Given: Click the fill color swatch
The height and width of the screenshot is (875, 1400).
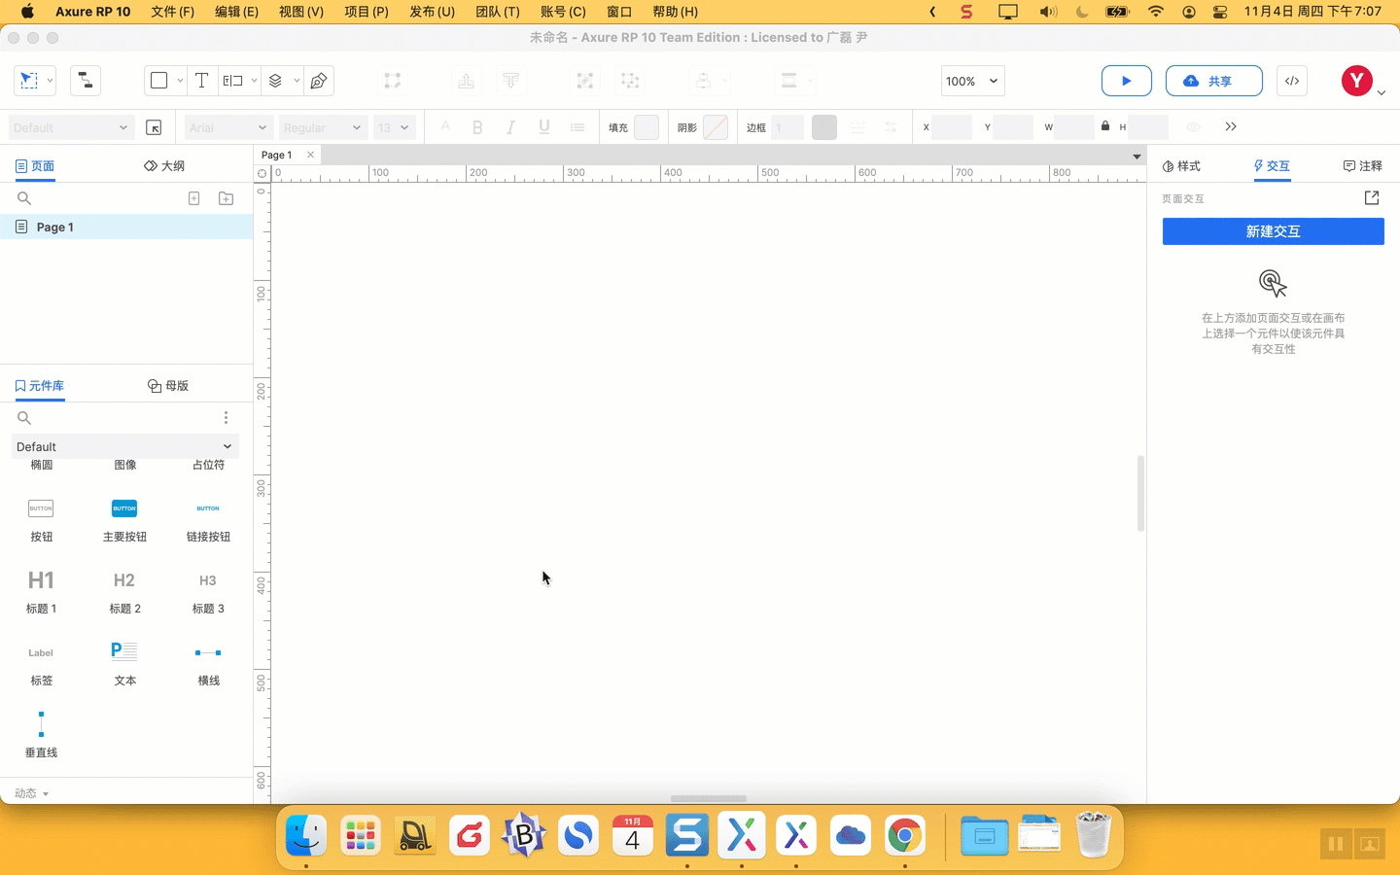Looking at the screenshot, I should click(x=647, y=127).
